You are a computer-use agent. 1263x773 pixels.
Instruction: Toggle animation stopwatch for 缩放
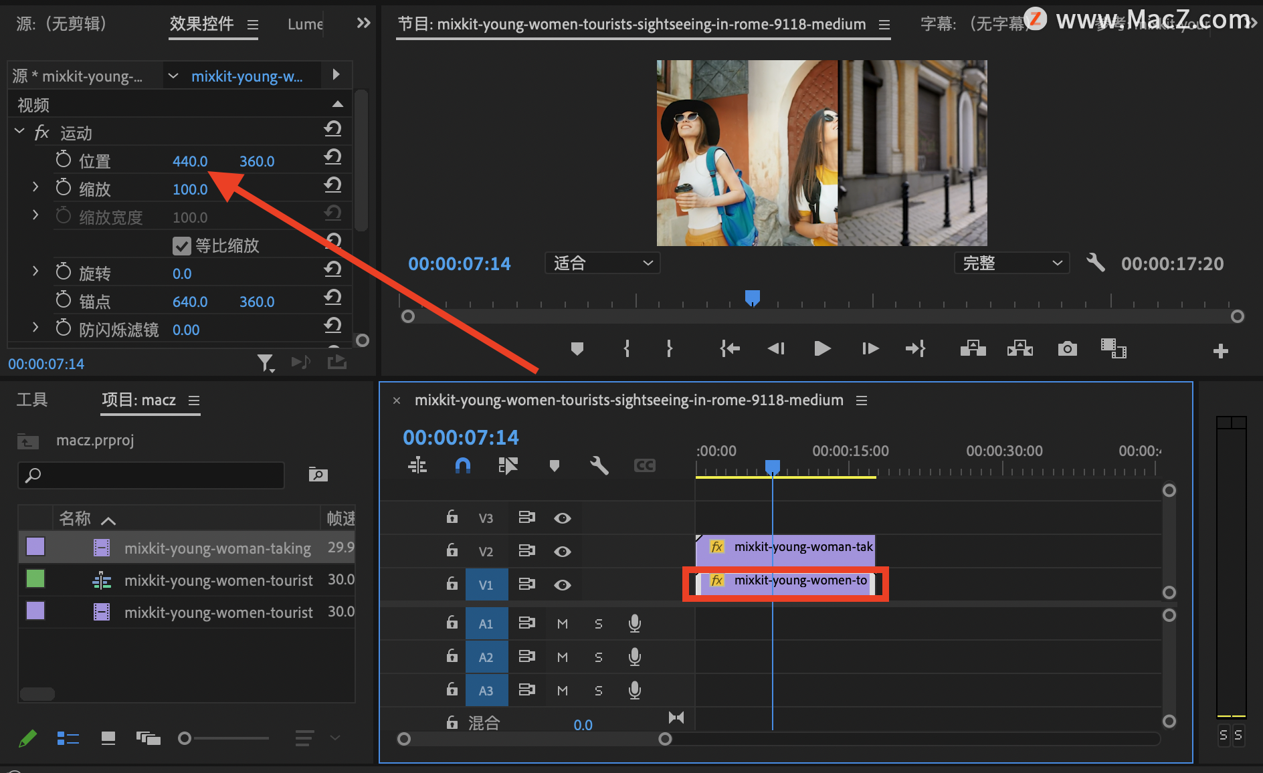coord(64,187)
